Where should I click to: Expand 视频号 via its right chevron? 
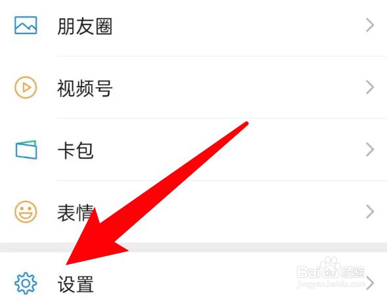[370, 87]
